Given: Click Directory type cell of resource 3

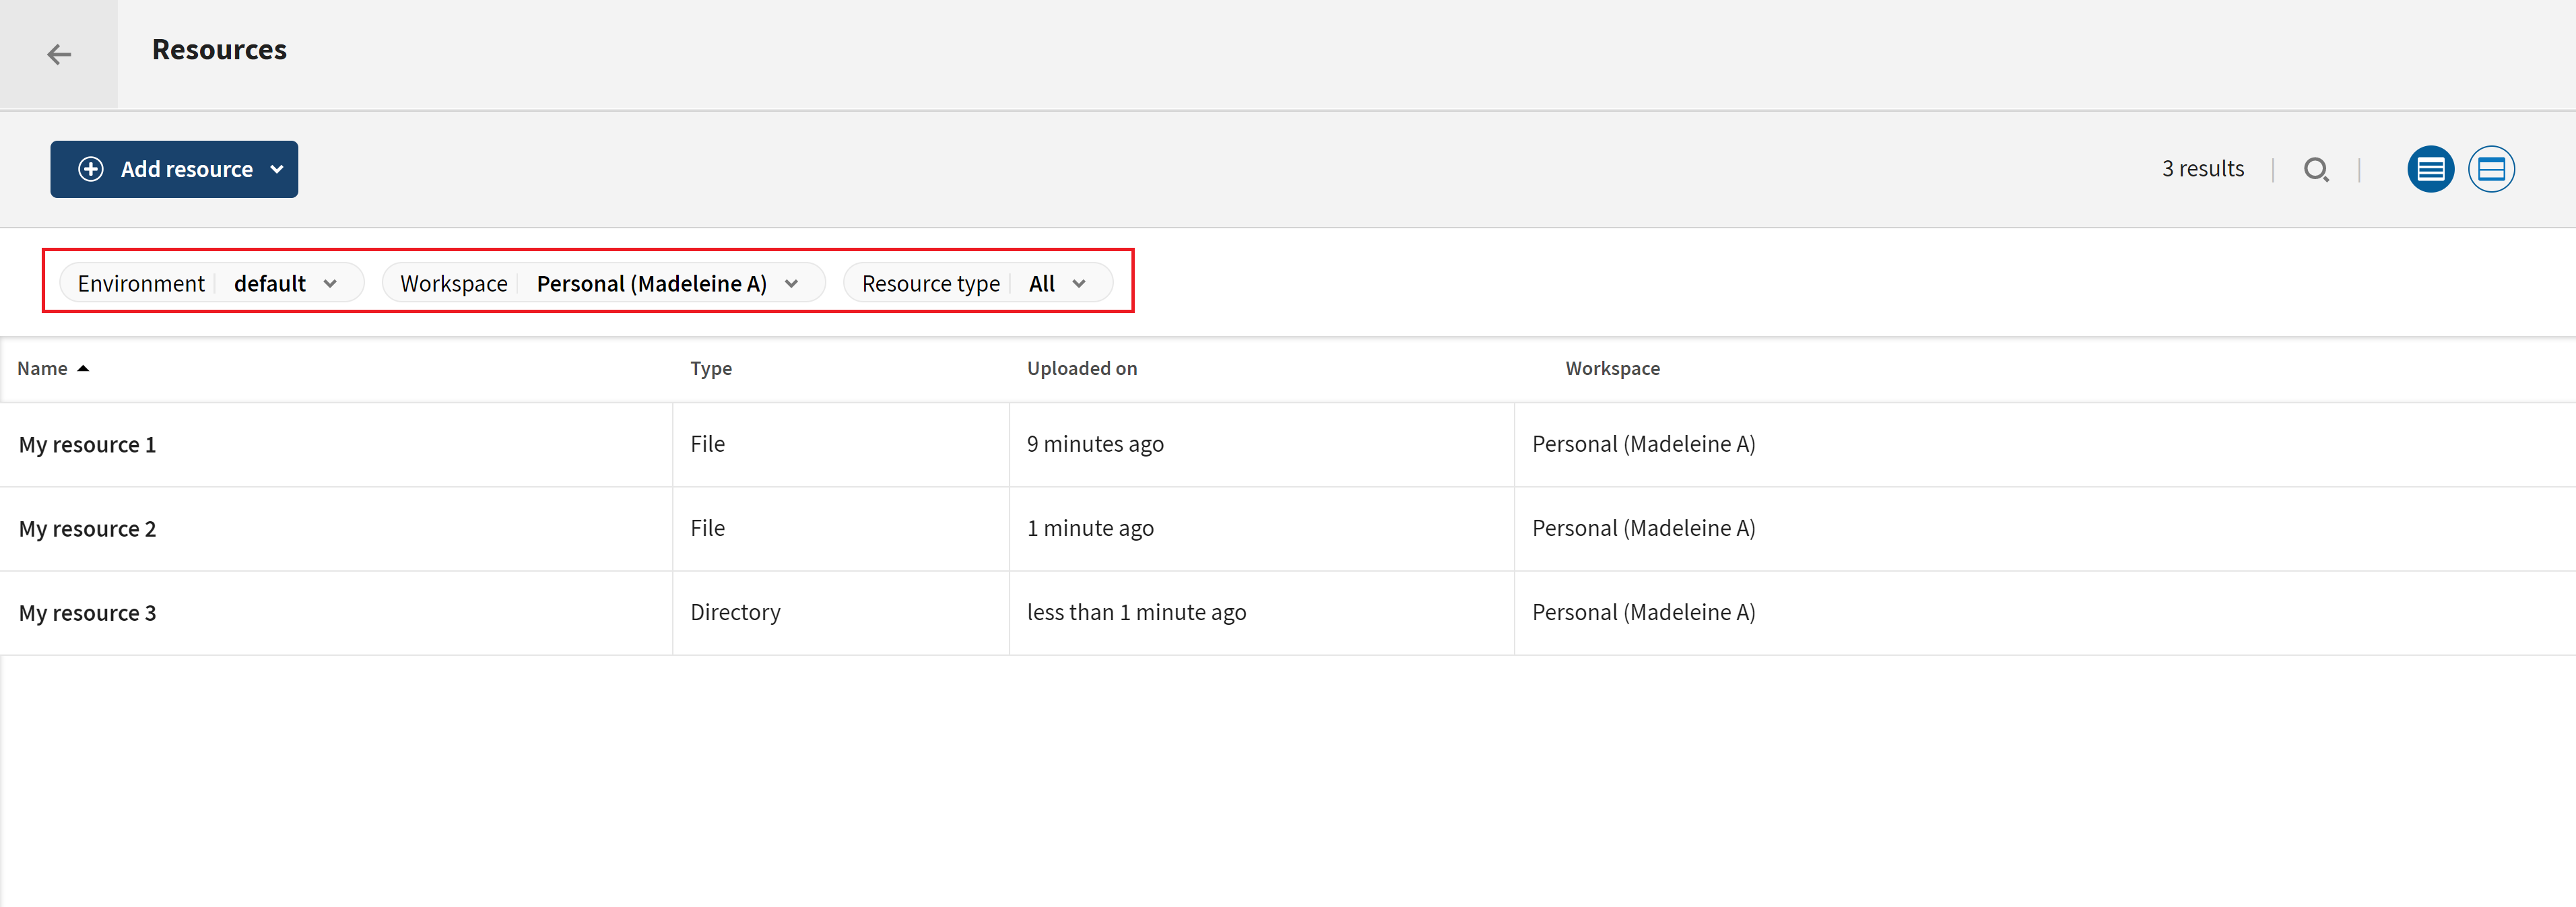Looking at the screenshot, I should (735, 612).
